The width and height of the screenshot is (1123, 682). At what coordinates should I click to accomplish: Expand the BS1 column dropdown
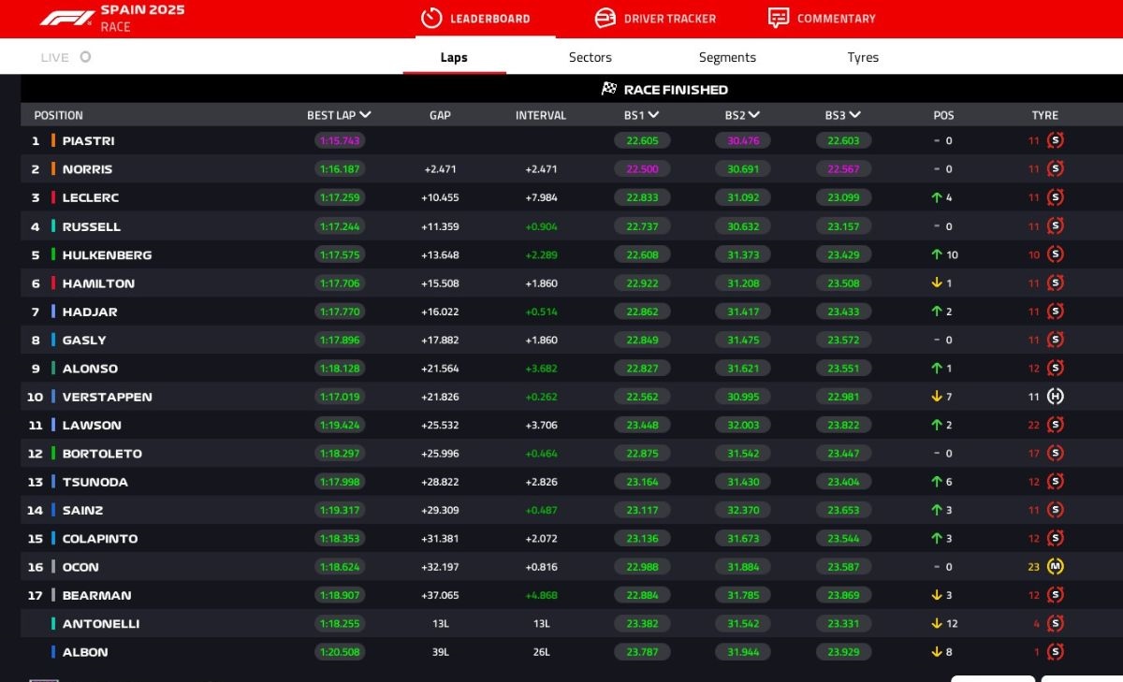[653, 115]
